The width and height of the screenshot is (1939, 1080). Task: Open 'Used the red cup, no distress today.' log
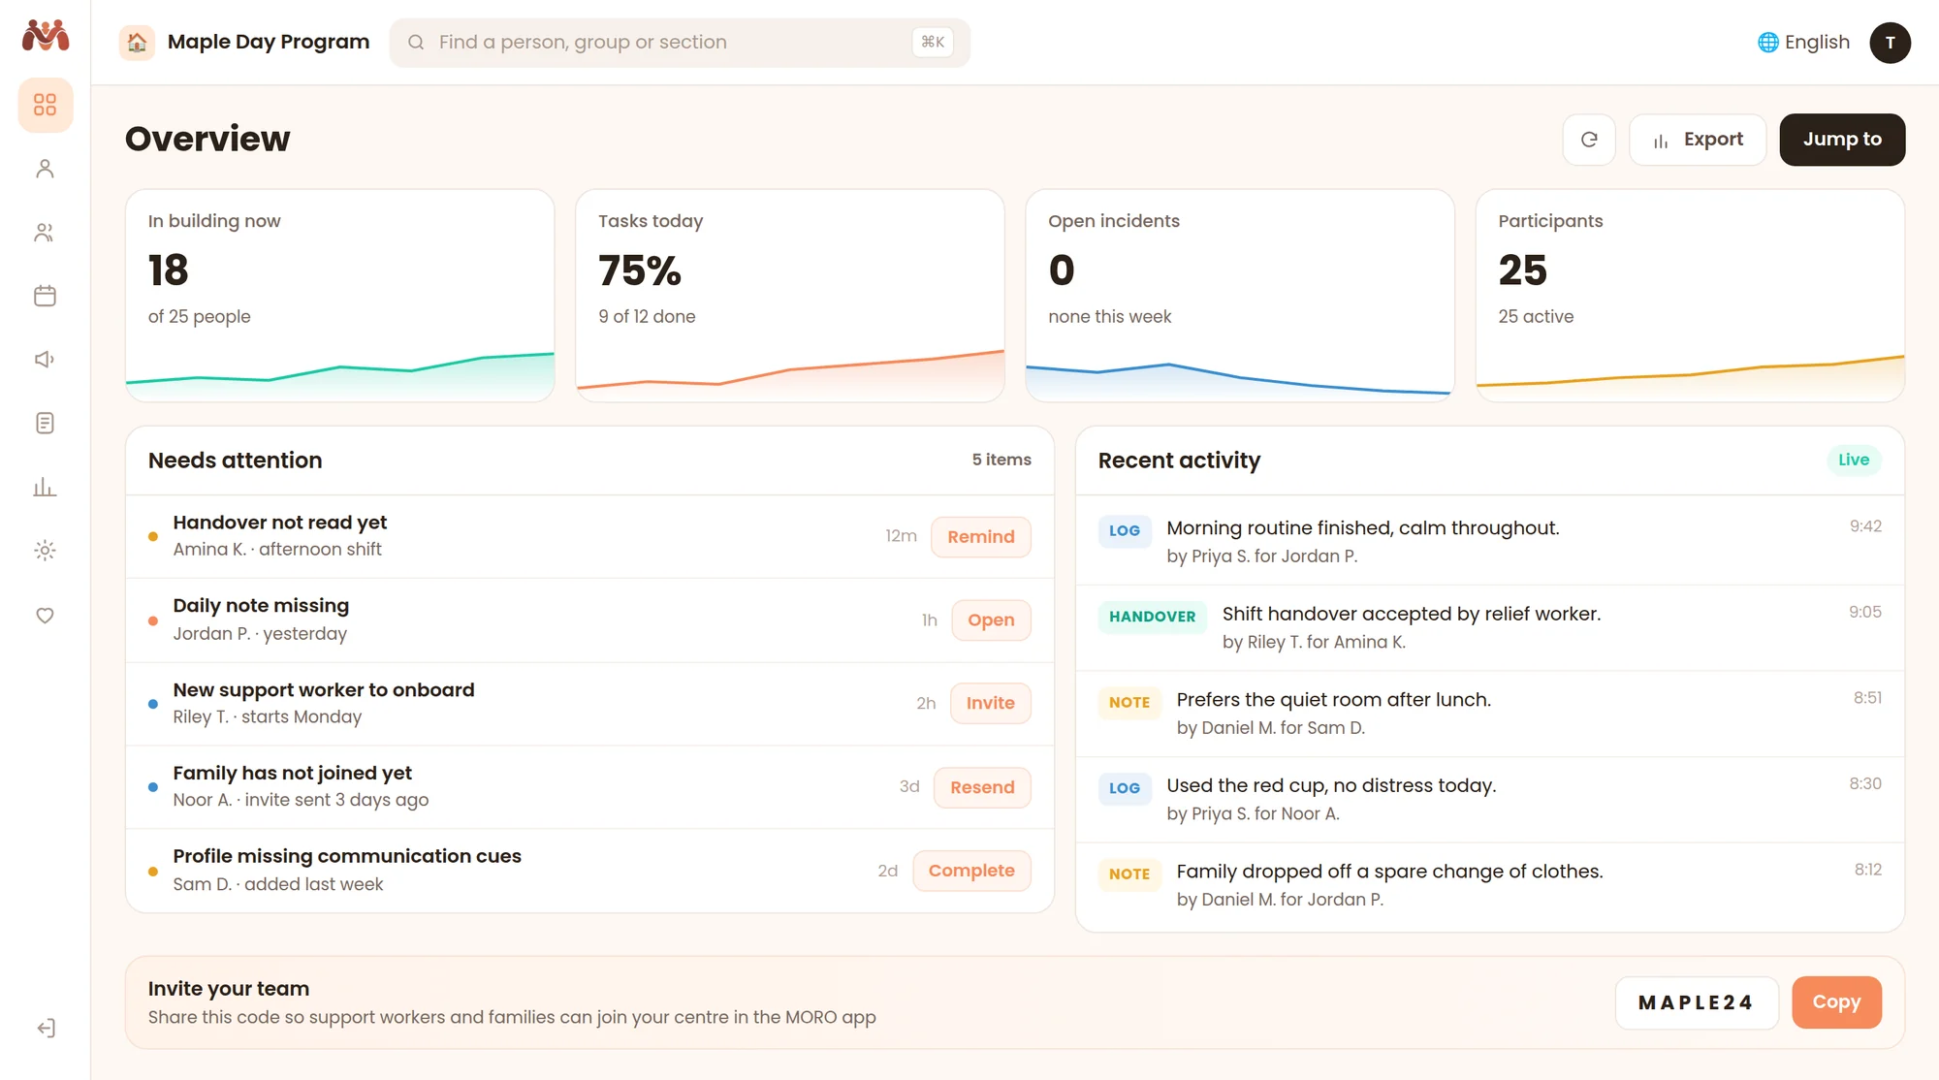1490,799
